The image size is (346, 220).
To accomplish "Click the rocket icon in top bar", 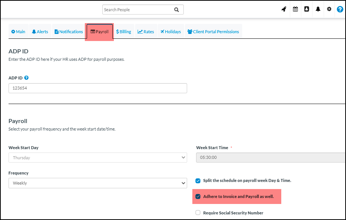I will 284,9.
